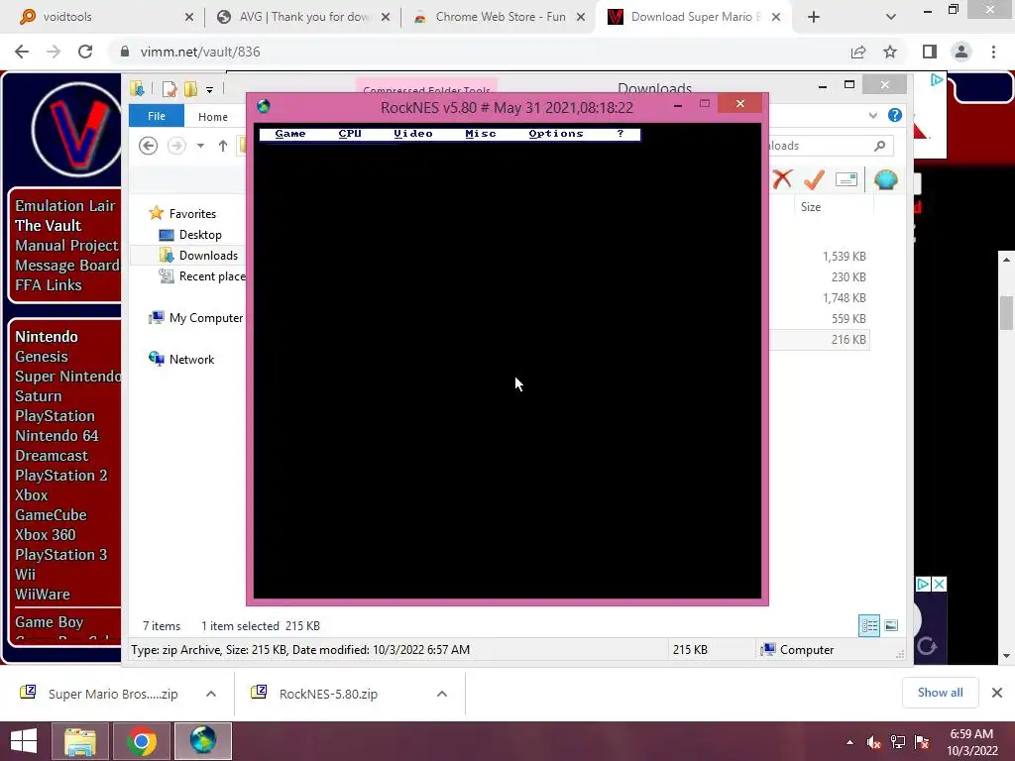The height and width of the screenshot is (761, 1015).
Task: Open Windows Start button
Action: pyautogui.click(x=24, y=741)
